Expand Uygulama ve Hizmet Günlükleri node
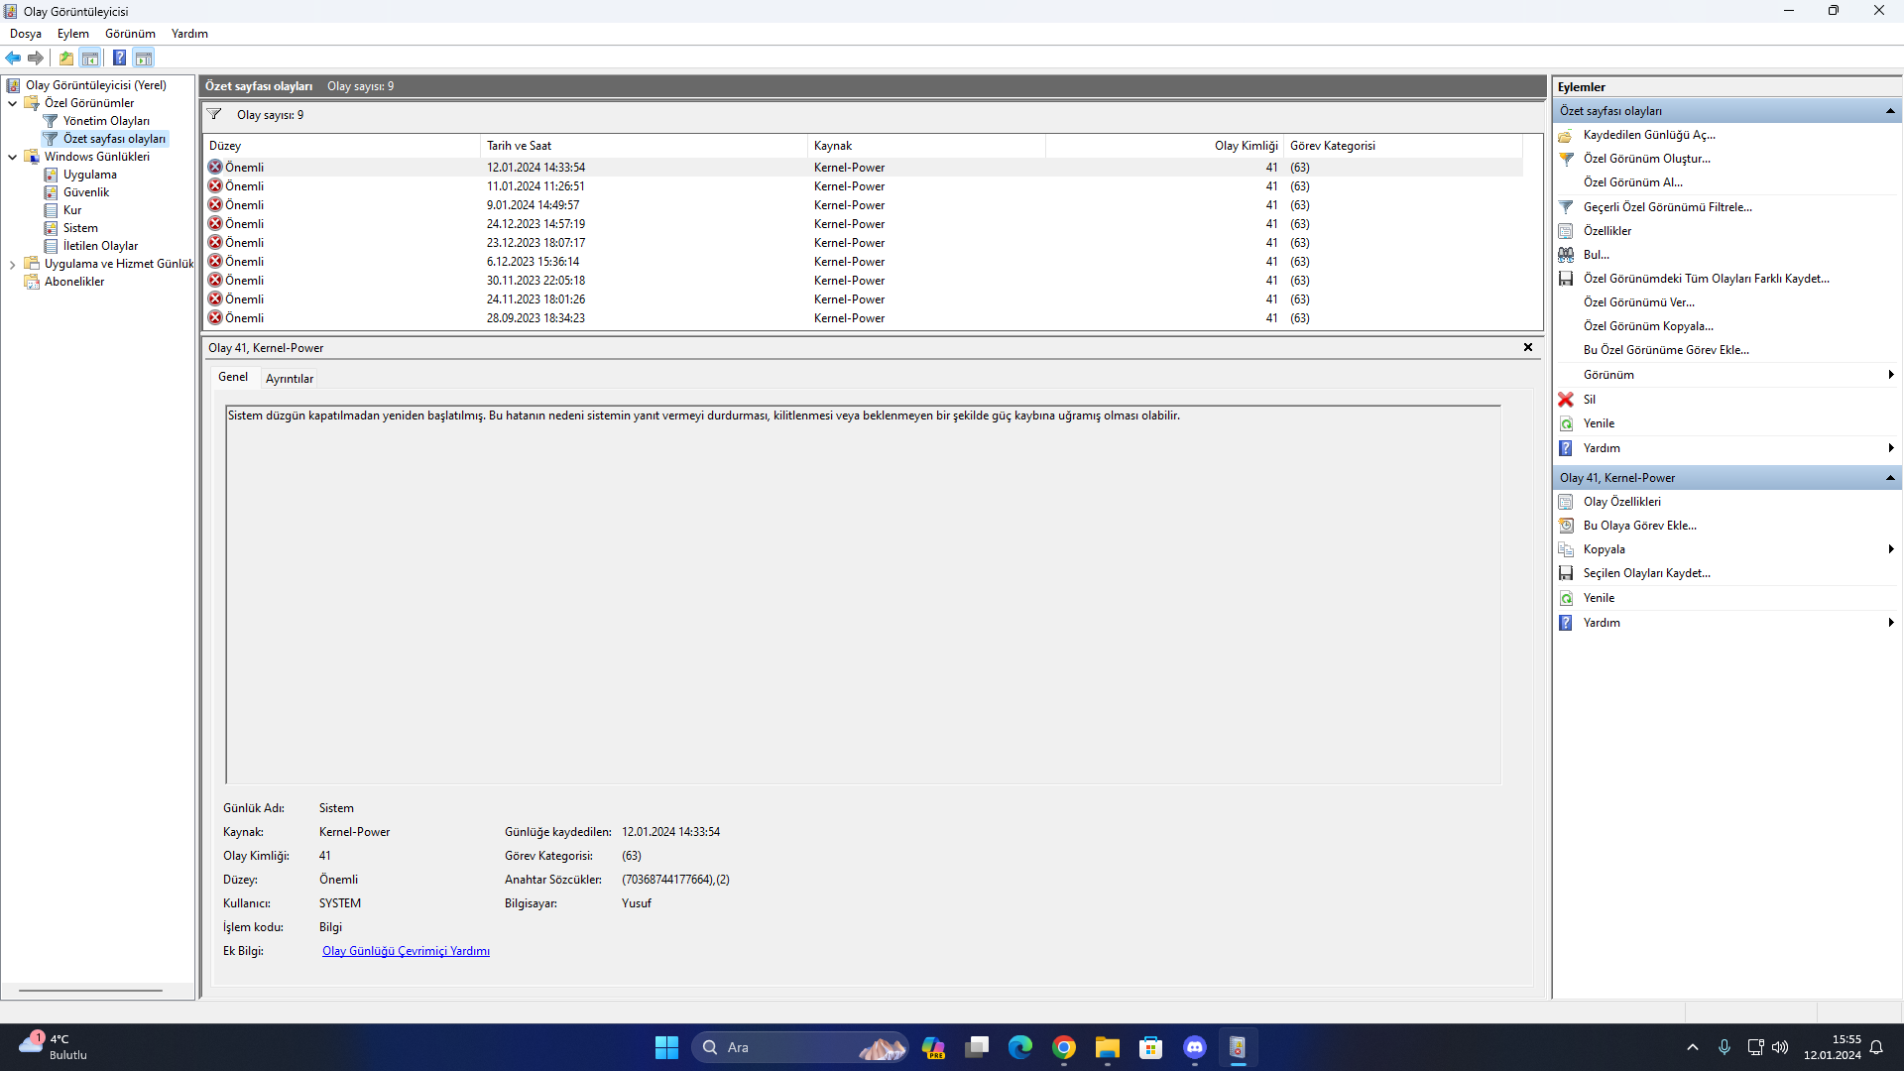This screenshot has width=1904, height=1071. (13, 264)
